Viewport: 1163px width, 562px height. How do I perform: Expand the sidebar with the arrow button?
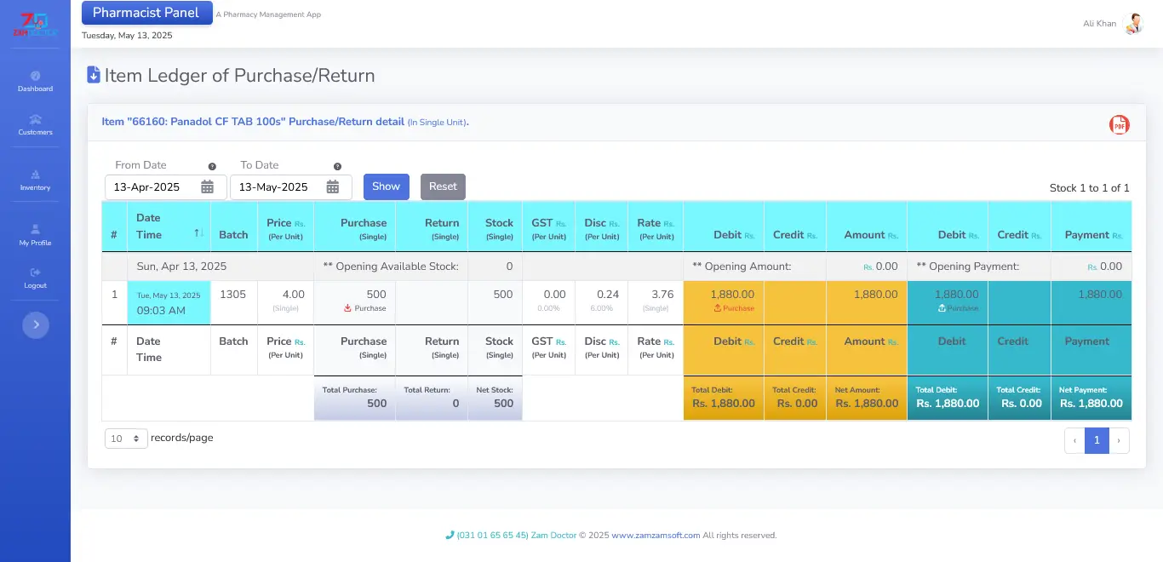(35, 324)
